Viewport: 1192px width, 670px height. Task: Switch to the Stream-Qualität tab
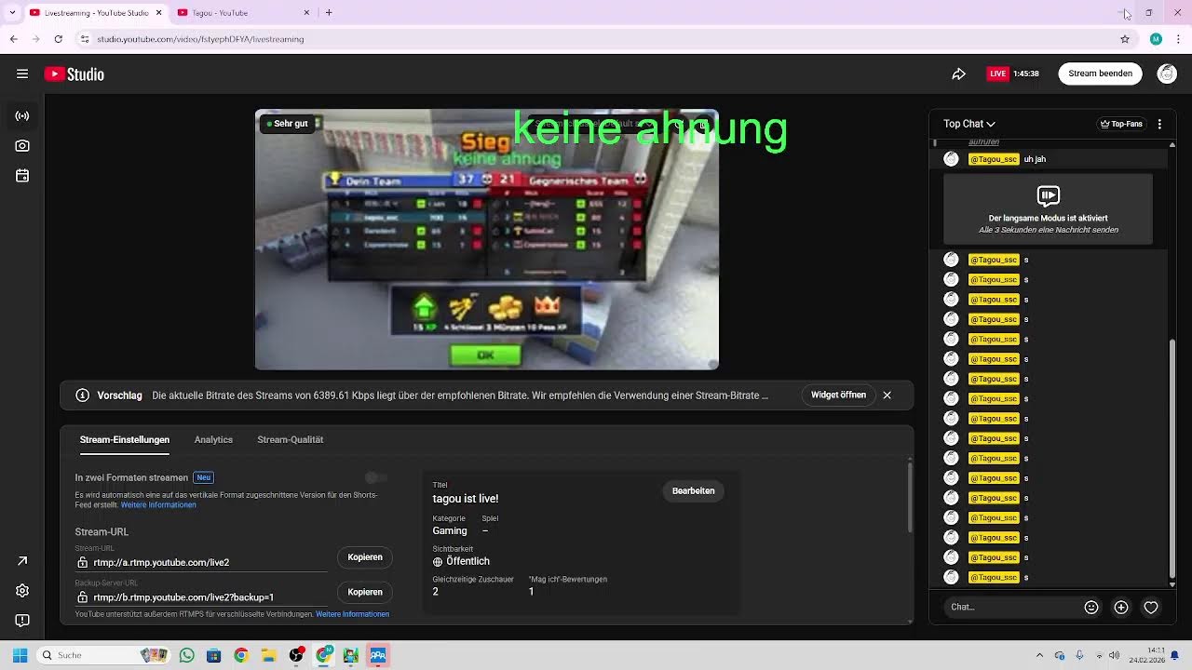click(x=291, y=439)
